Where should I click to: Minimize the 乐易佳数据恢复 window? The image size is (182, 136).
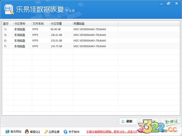click(x=161, y=4)
